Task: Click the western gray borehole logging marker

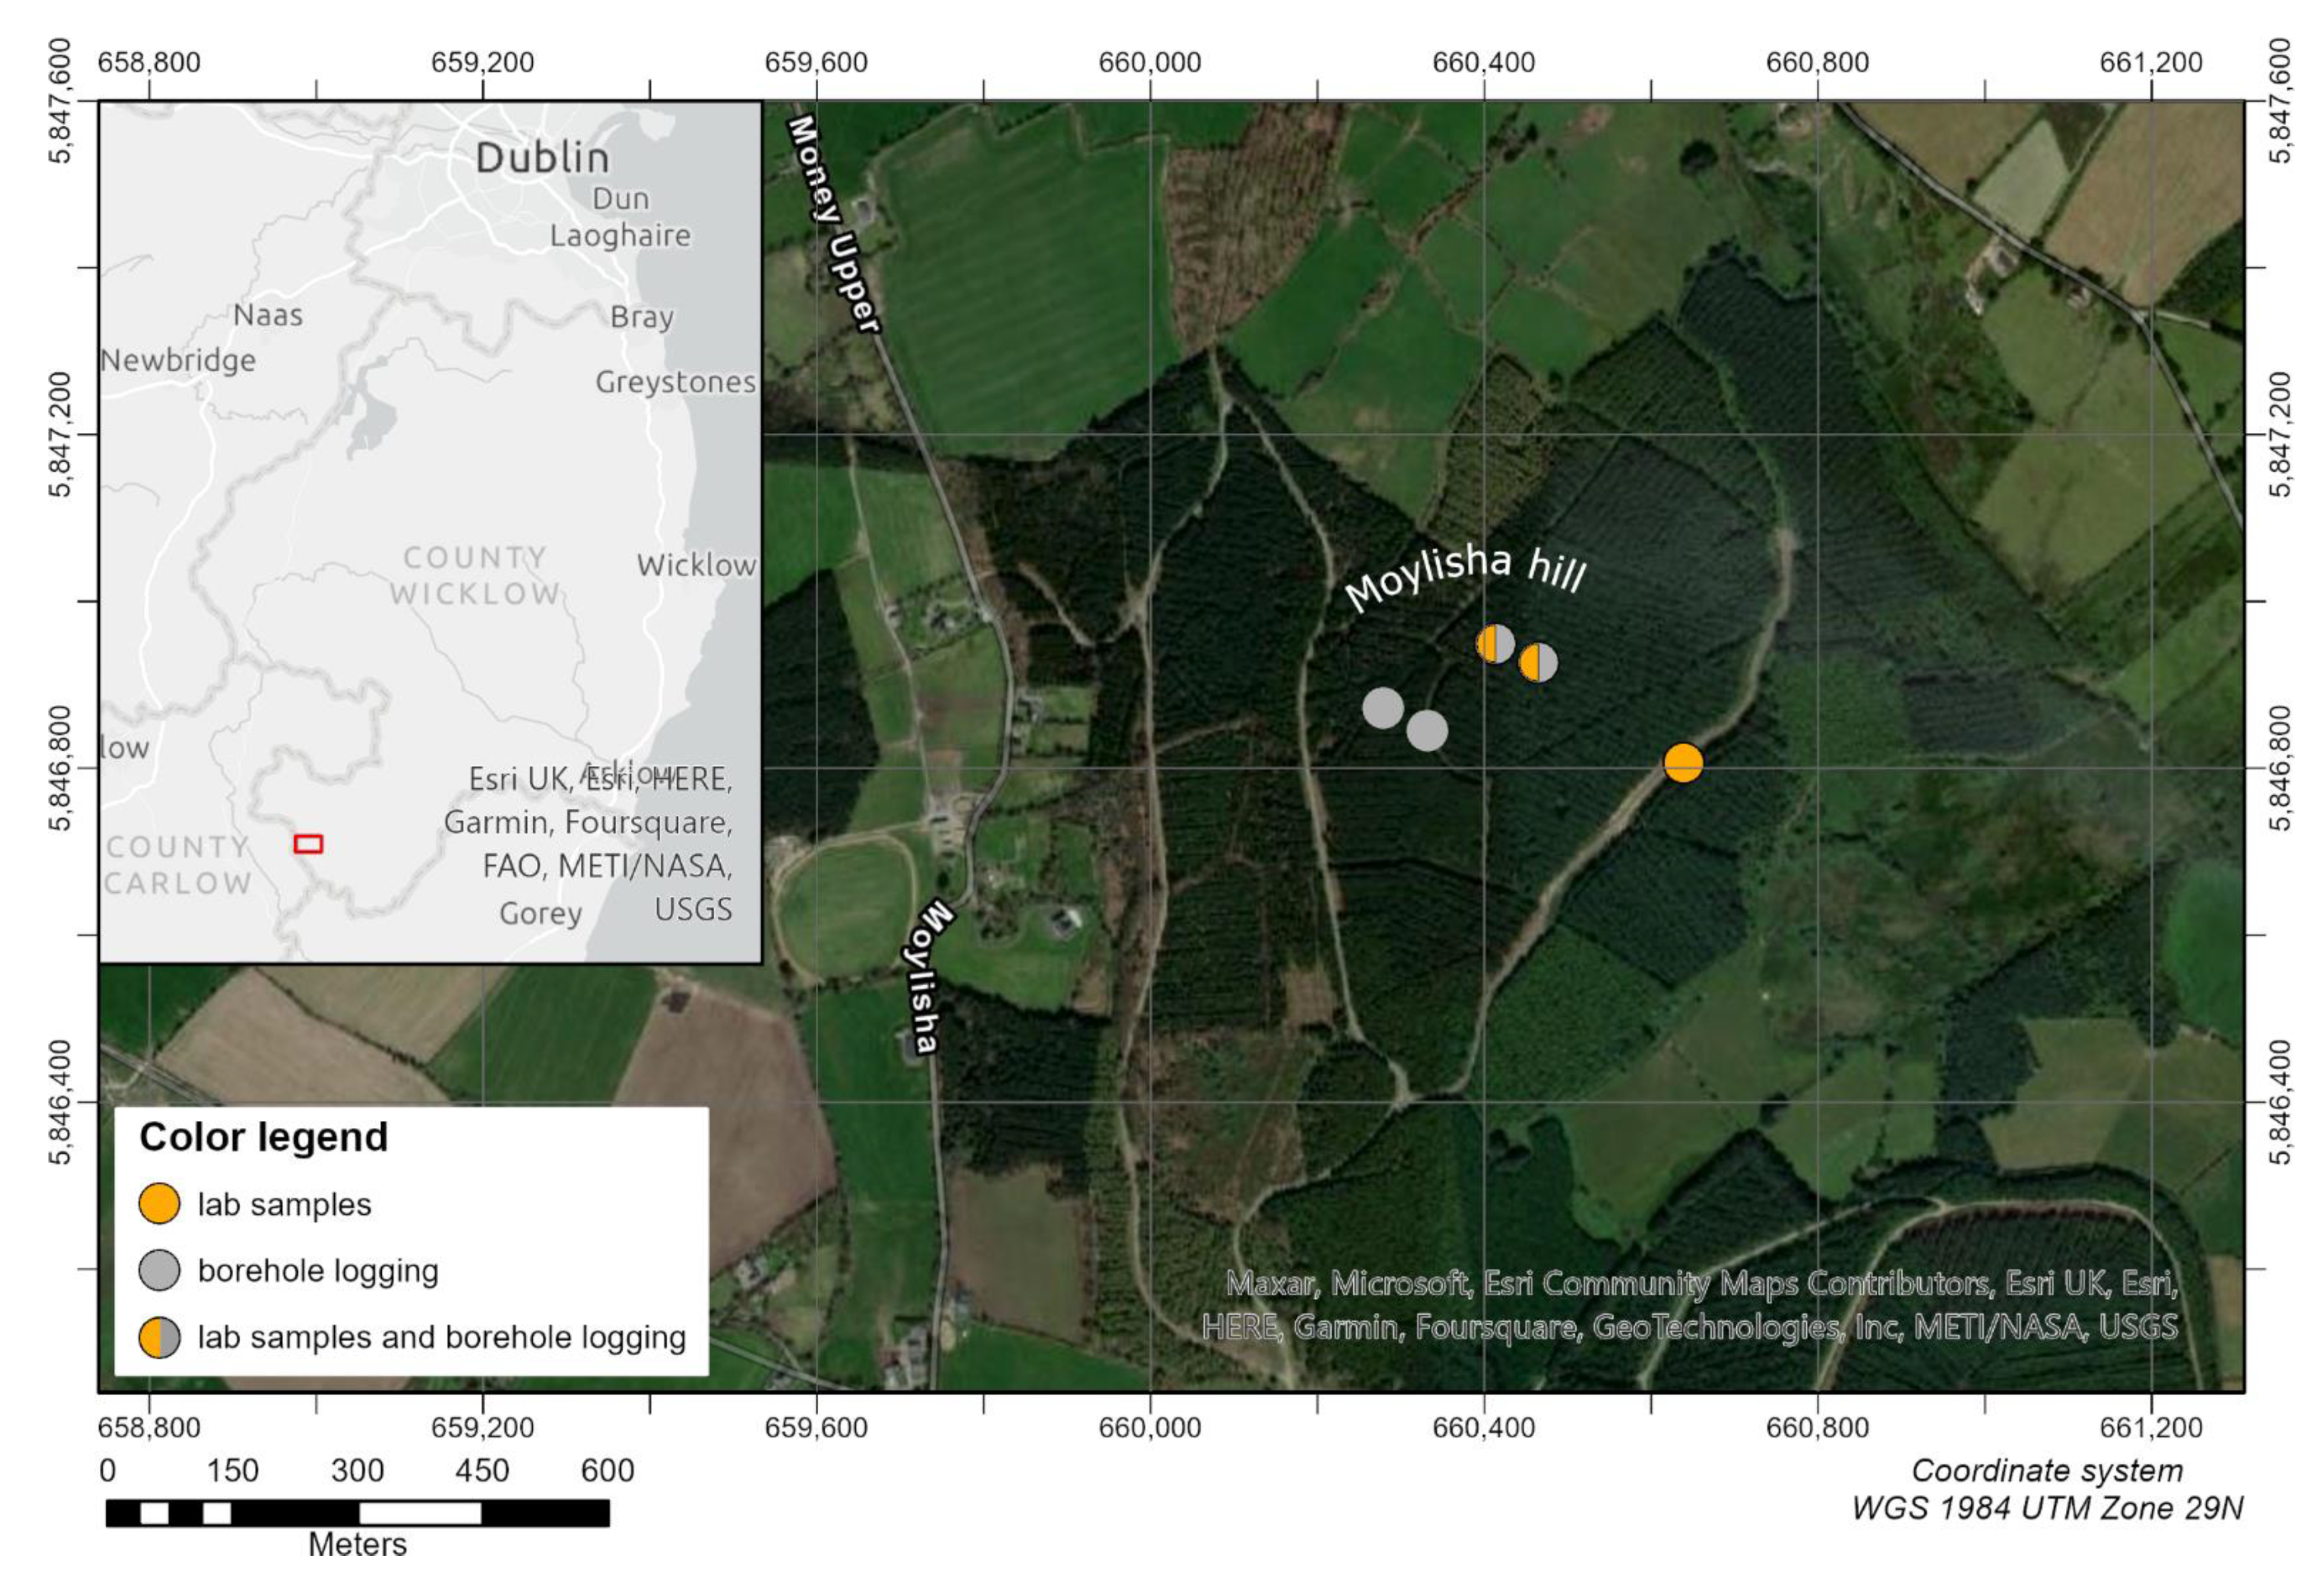Action: tap(1383, 708)
